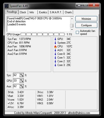Image resolution: width=104 pixels, height=118 pixels.
Task: Open the Info tab
Action: click(x=32, y=12)
